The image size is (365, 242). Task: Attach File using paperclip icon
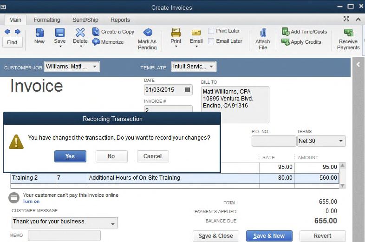[x=263, y=33]
